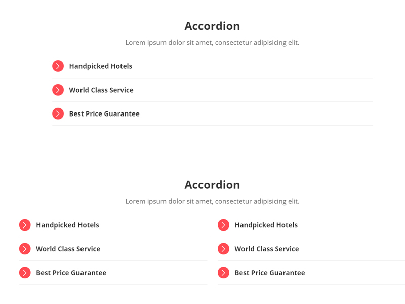Image resolution: width=405 pixels, height=304 pixels.
Task: Toggle Best Price Guarantee label in bottom-left column
Action: point(71,273)
